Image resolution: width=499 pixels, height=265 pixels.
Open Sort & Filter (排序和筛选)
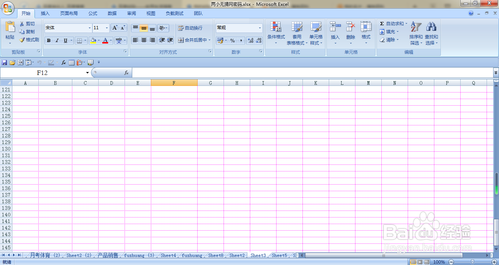pyautogui.click(x=416, y=33)
